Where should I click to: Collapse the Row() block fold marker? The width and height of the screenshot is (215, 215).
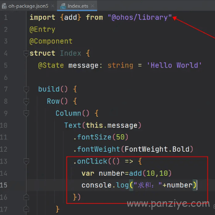(26, 102)
